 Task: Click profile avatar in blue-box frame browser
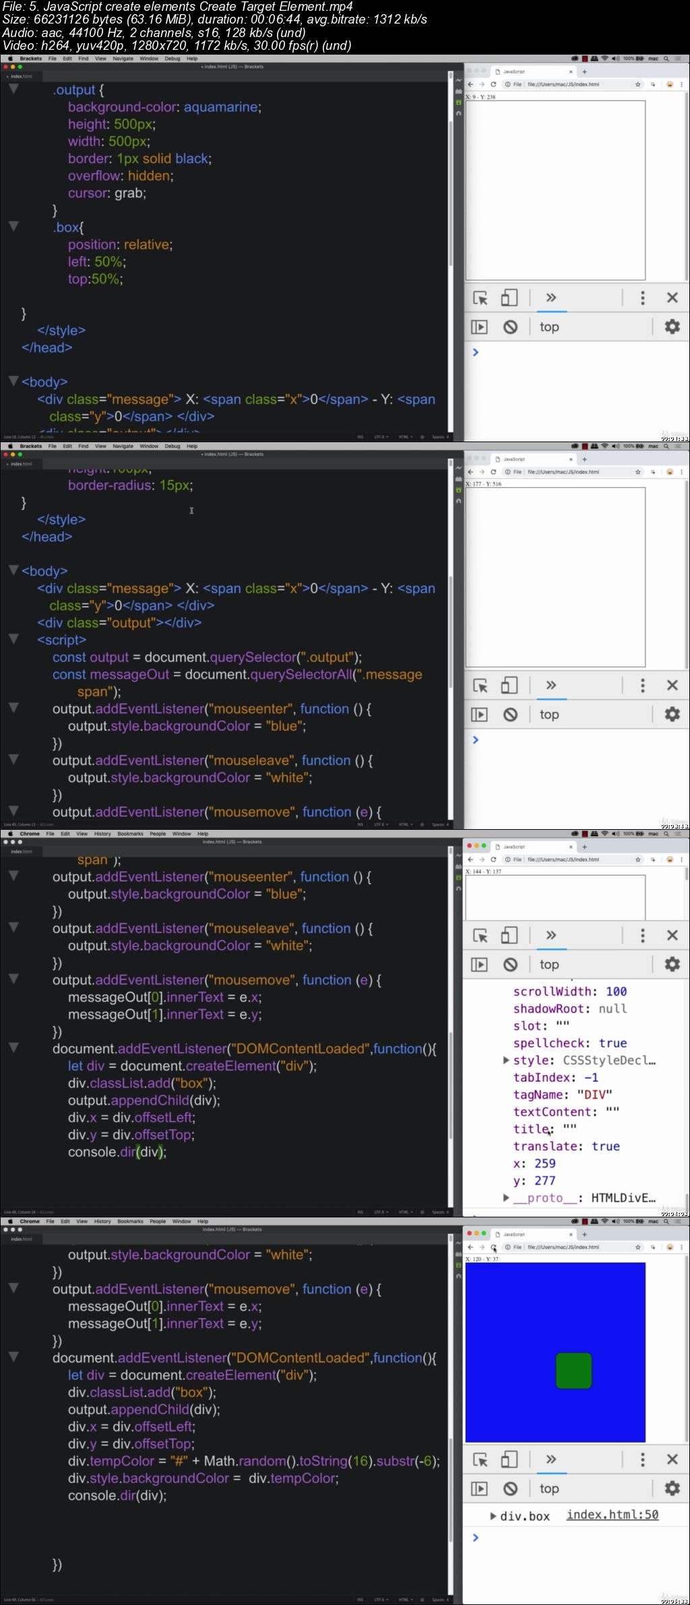[x=670, y=1248]
